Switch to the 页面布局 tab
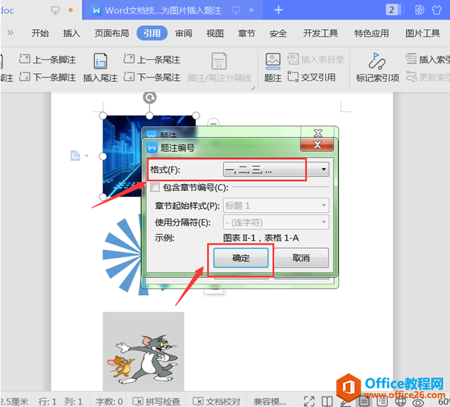This screenshot has width=450, height=407. (112, 33)
